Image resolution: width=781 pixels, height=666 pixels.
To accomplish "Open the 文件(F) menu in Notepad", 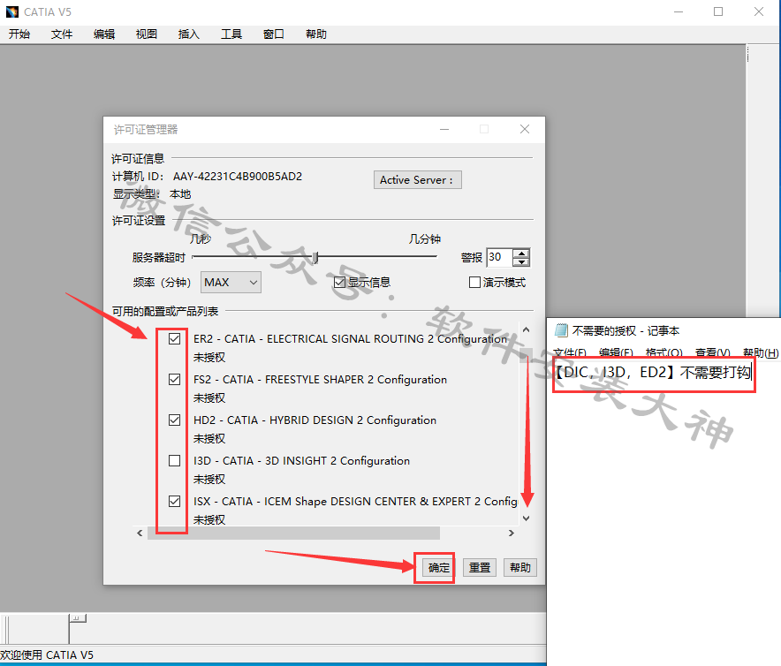I will (x=570, y=352).
